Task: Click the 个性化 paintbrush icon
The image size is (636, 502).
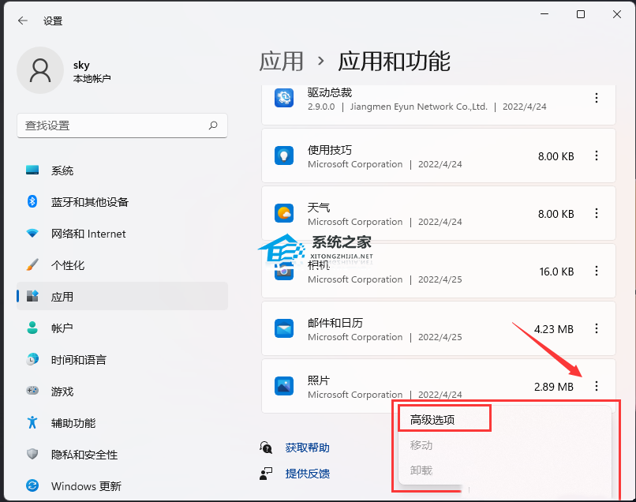Action: point(32,264)
